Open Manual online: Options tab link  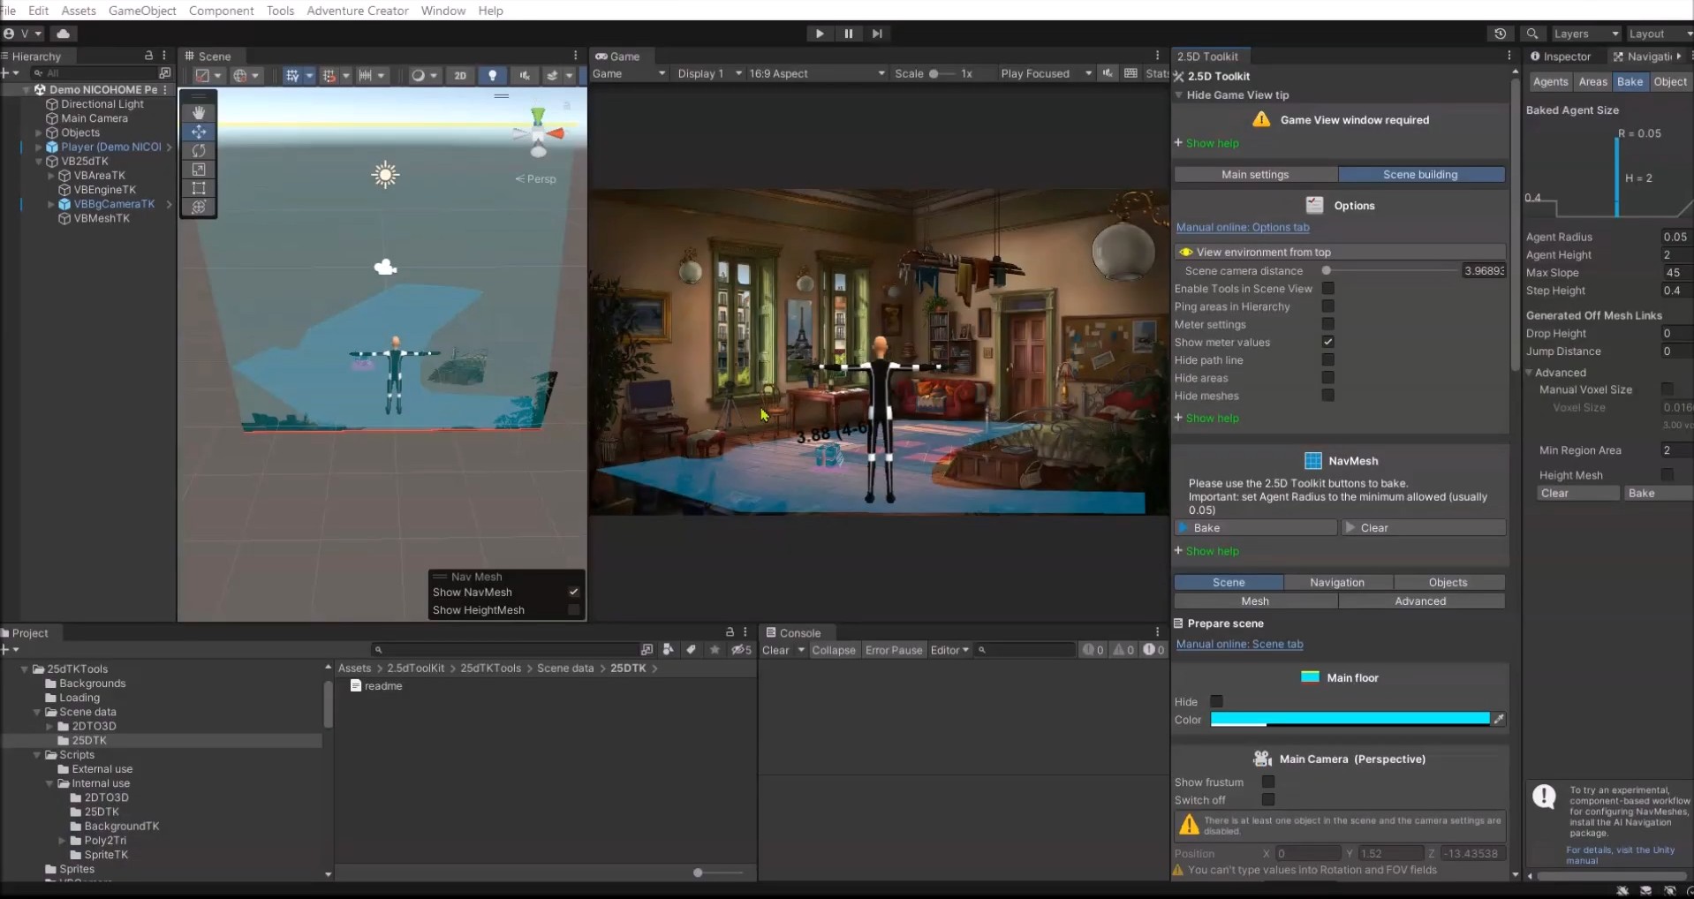point(1242,227)
